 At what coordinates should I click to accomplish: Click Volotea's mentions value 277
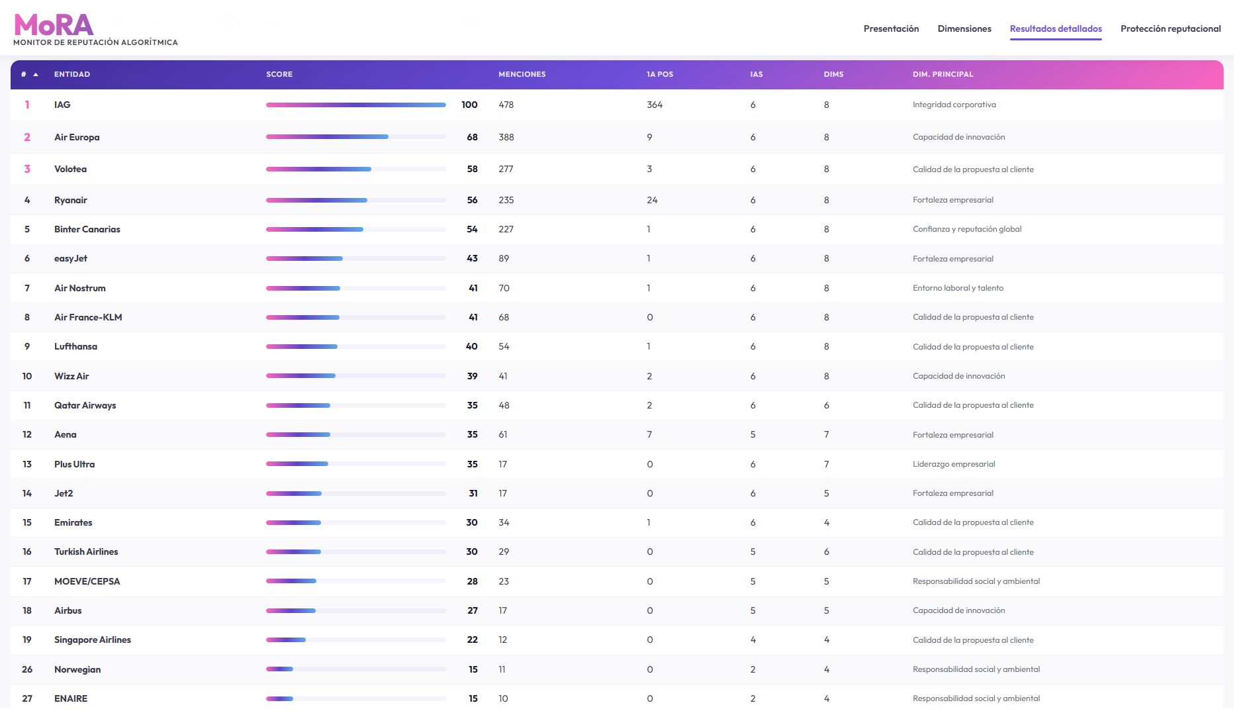pyautogui.click(x=506, y=169)
